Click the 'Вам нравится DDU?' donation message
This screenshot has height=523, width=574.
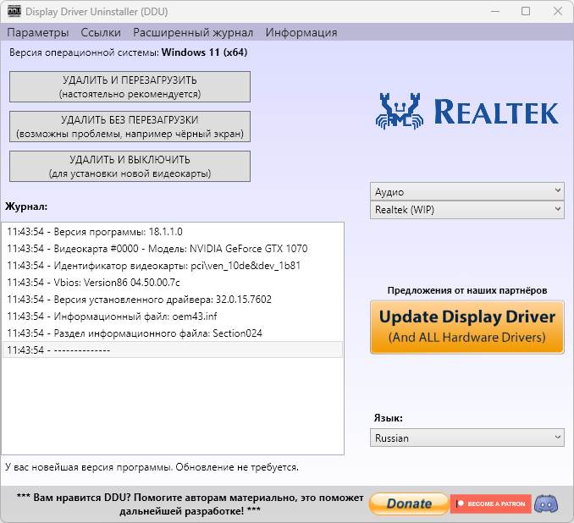[x=190, y=504]
